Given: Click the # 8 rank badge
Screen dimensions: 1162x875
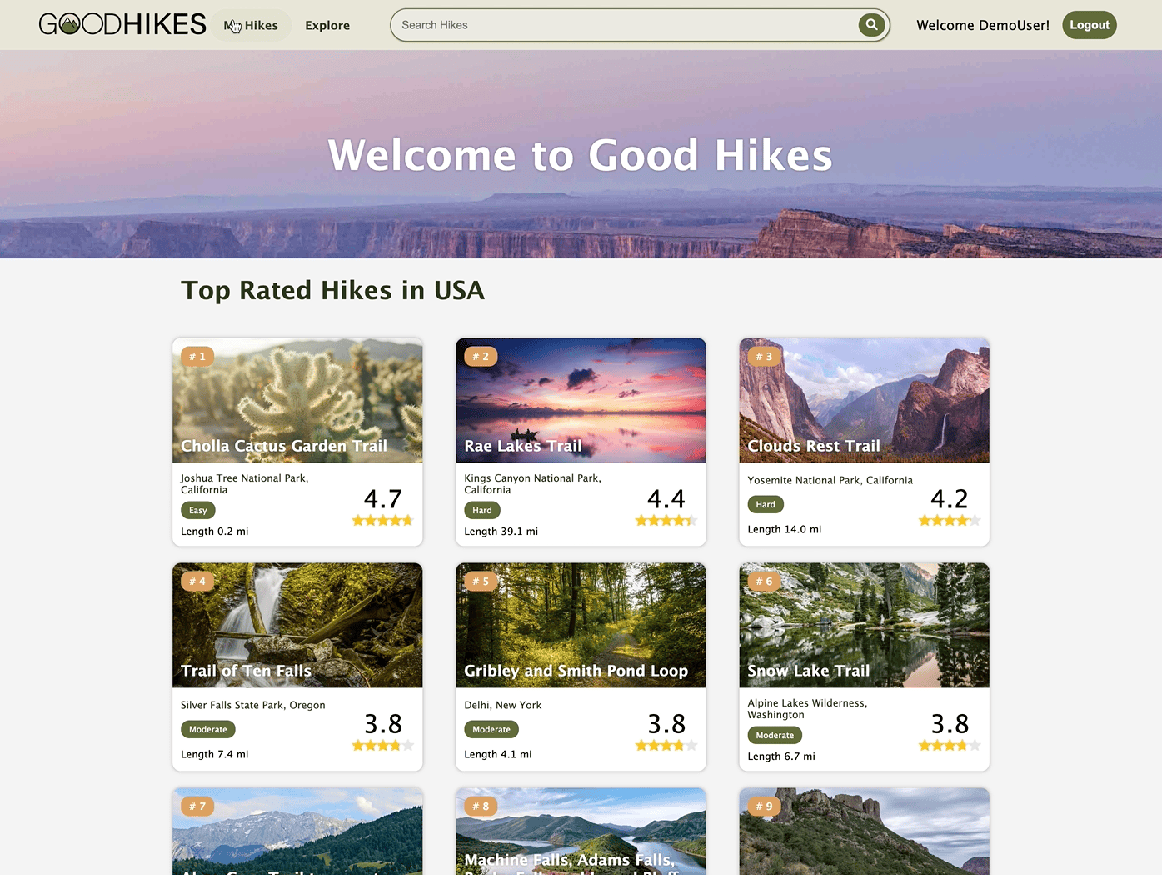Looking at the screenshot, I should [x=481, y=806].
